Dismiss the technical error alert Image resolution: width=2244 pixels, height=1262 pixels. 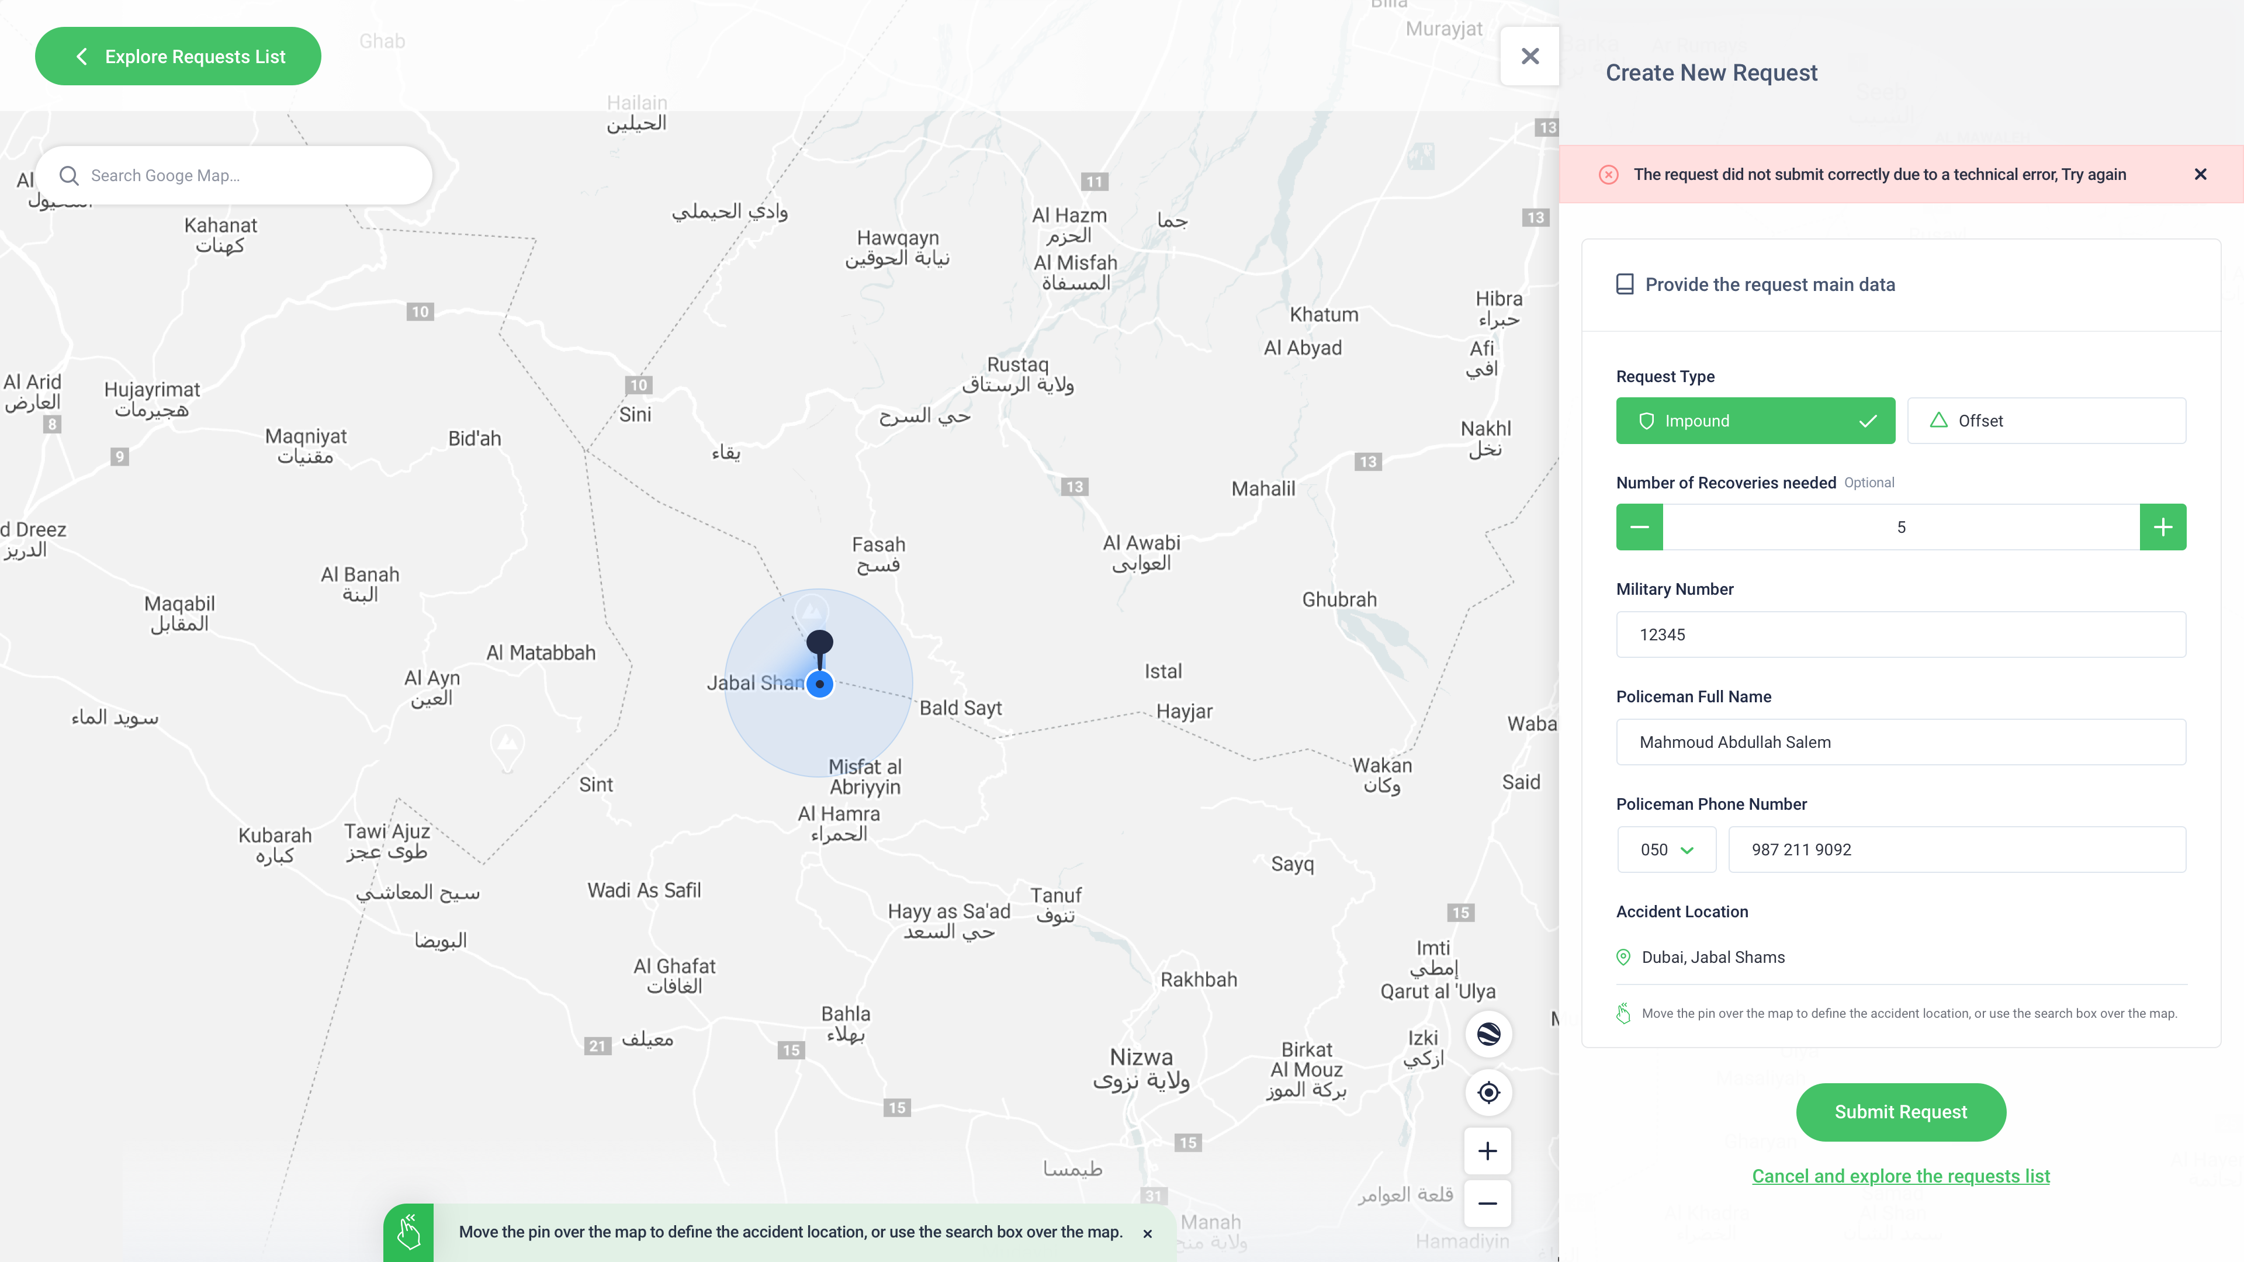click(2200, 174)
